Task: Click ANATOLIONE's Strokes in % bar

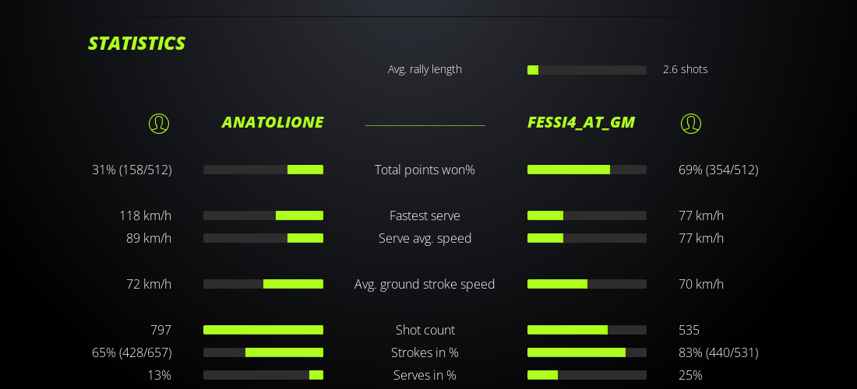Action: [263, 352]
